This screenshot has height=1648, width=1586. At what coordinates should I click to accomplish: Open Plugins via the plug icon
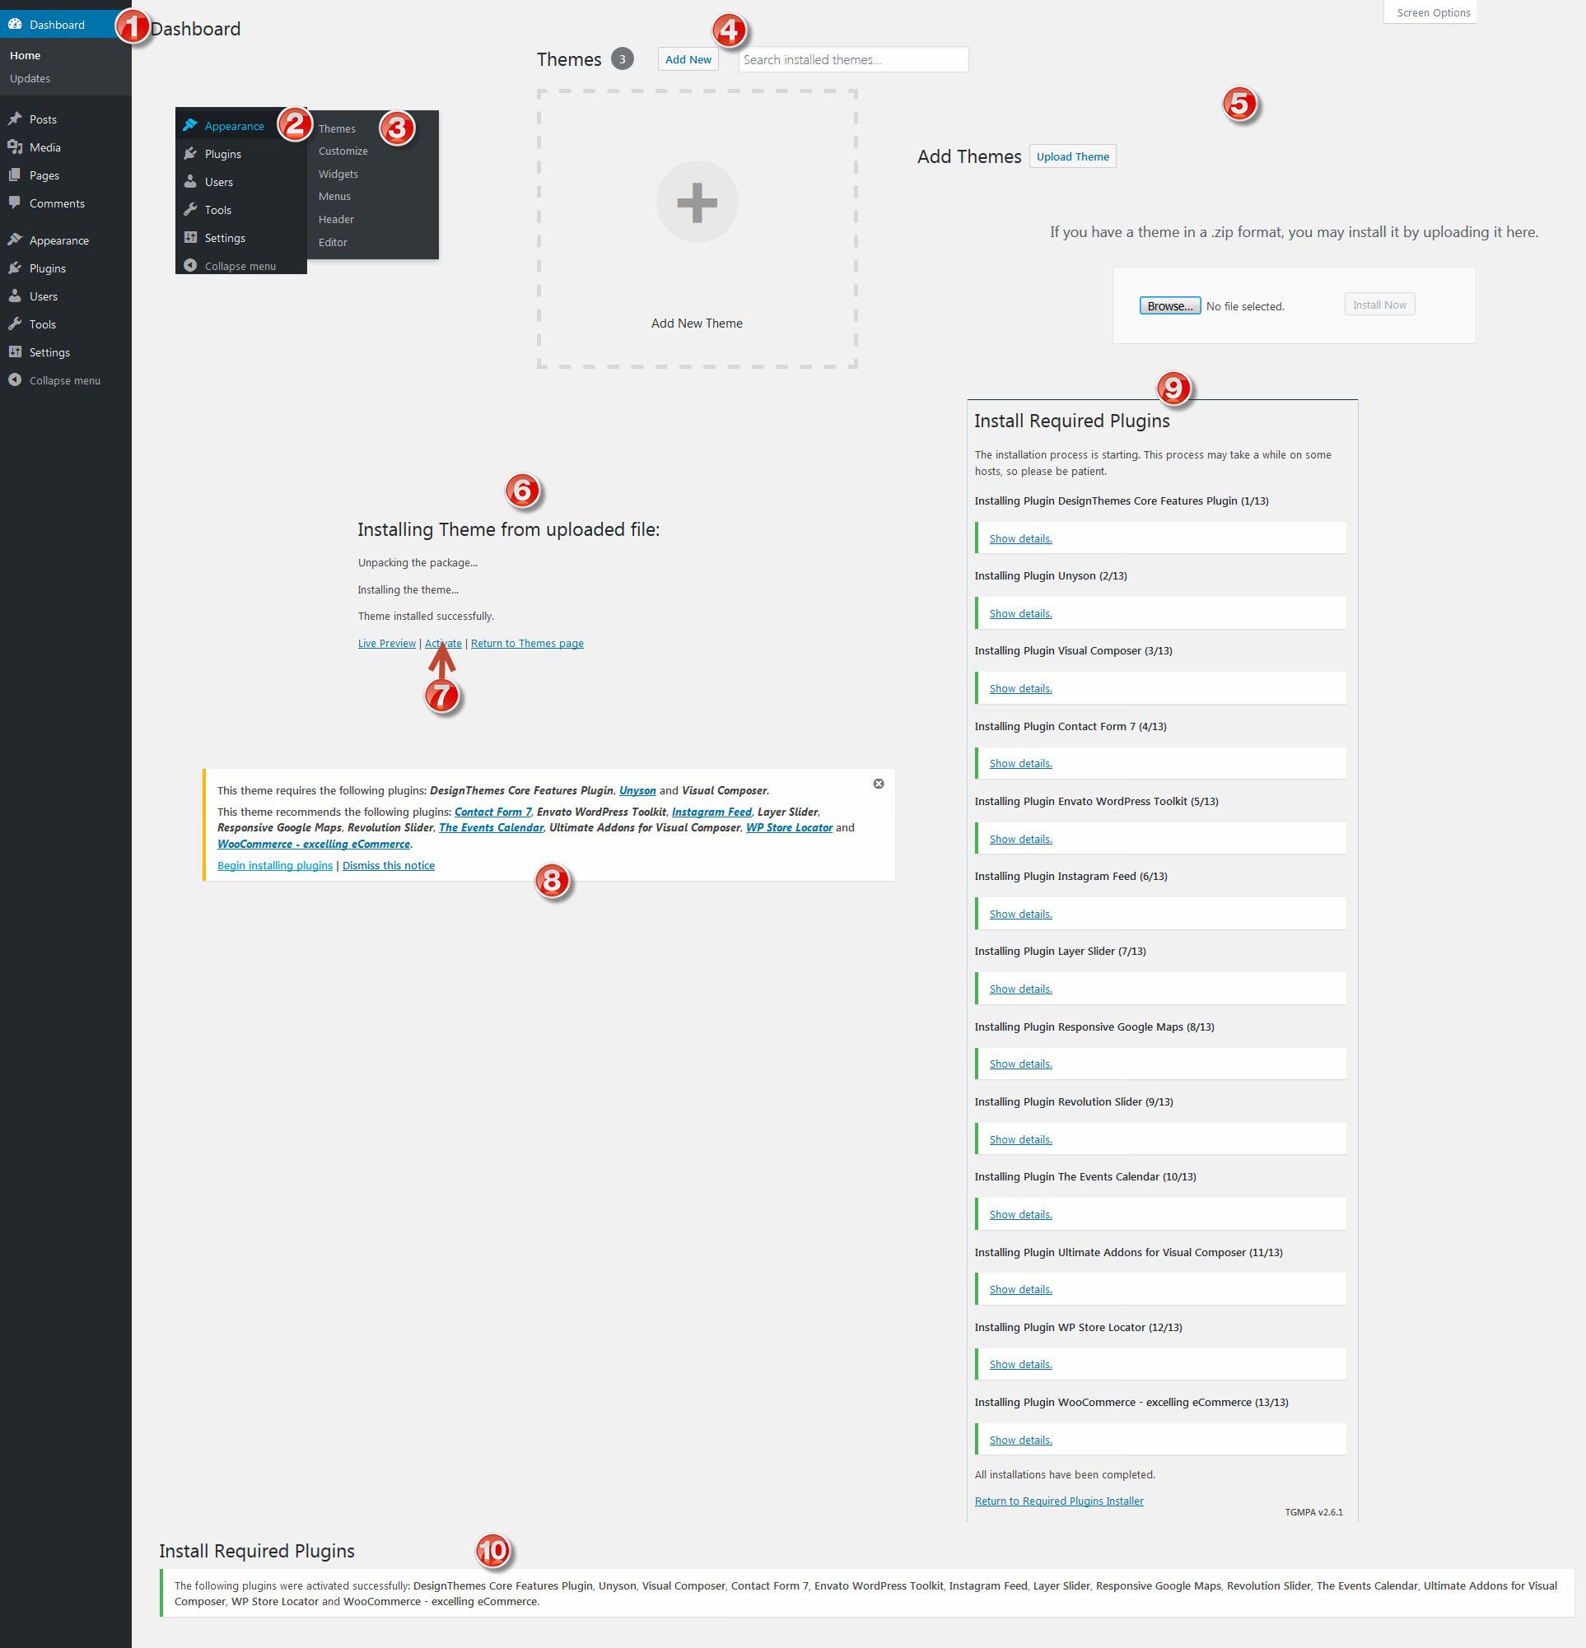(x=16, y=268)
